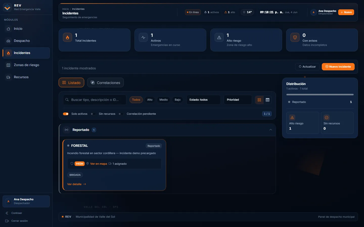Go to Zonas de riesgo
This screenshot has height=227, width=364.
pos(26,65)
